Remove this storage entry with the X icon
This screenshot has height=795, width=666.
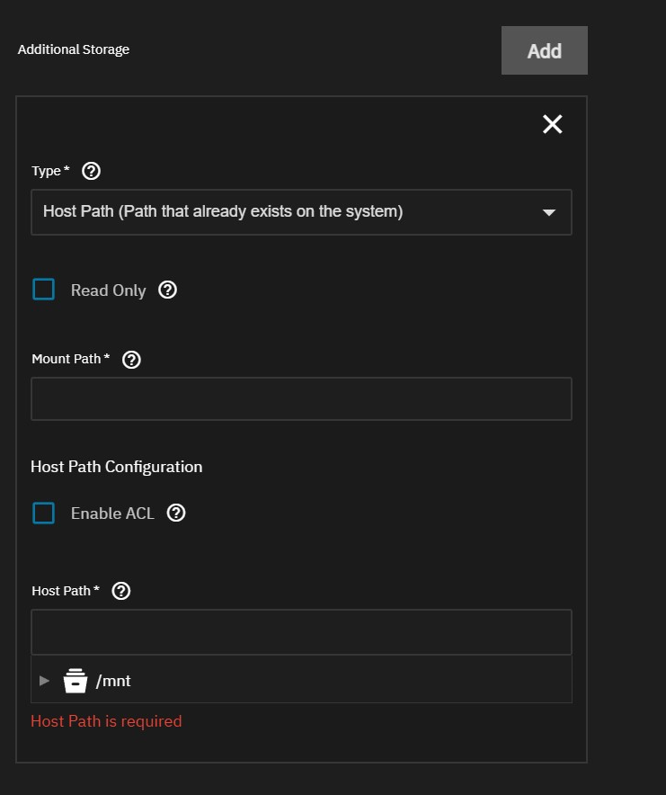point(552,125)
